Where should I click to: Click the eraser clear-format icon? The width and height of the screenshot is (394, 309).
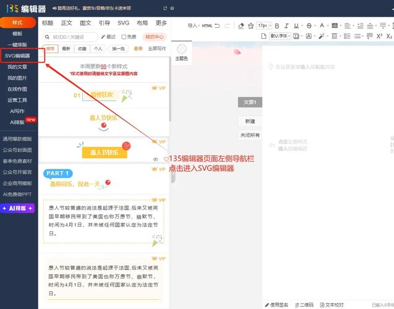click(x=241, y=26)
